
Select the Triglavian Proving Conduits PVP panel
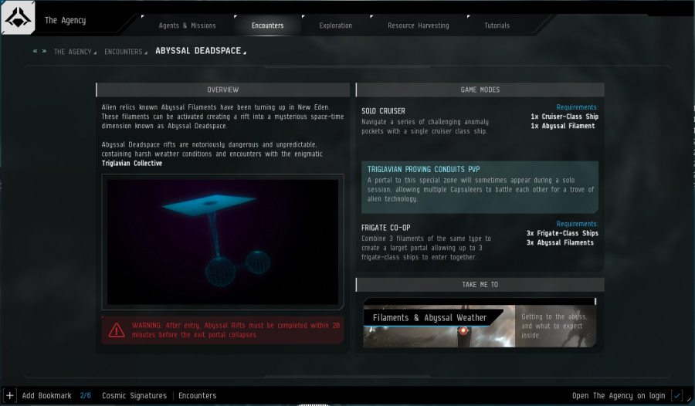pos(480,187)
